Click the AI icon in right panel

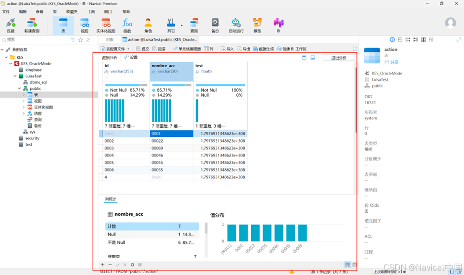coord(431,39)
